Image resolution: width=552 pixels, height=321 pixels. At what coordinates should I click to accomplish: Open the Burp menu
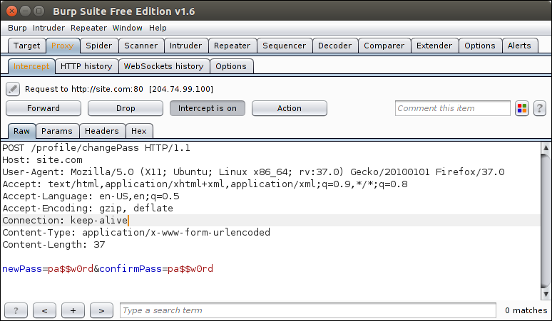point(17,28)
